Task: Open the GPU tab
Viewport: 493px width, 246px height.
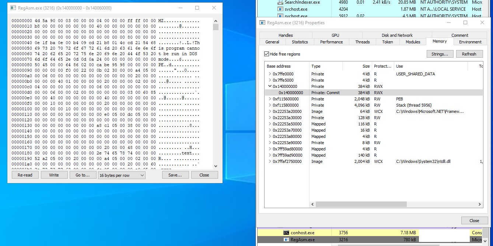Action: 335,35
